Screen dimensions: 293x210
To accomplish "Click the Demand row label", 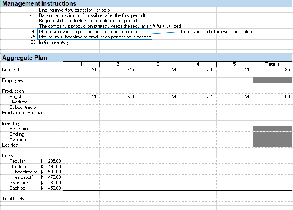I will 10,70.
